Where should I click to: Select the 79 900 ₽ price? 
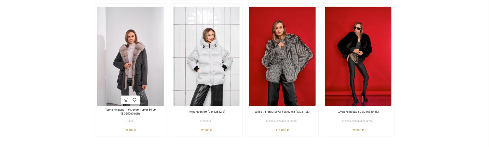tap(358, 130)
